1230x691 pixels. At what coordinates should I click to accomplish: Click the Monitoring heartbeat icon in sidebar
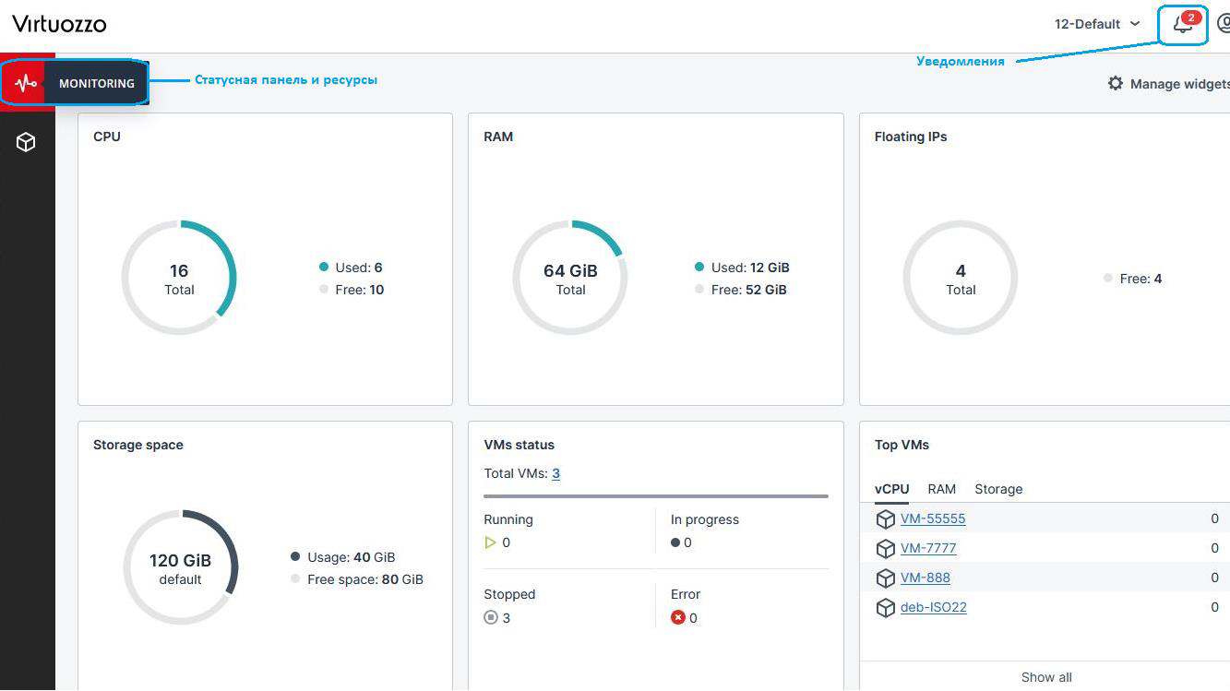click(25, 83)
